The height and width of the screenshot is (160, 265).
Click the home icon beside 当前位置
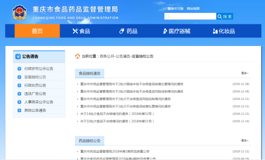coord(77,56)
